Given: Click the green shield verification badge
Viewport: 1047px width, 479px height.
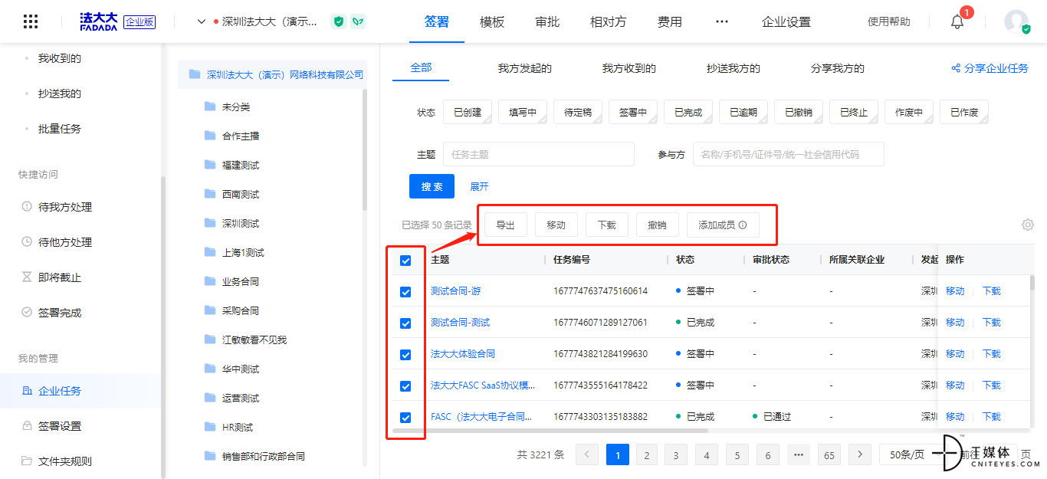Looking at the screenshot, I should pyautogui.click(x=339, y=21).
